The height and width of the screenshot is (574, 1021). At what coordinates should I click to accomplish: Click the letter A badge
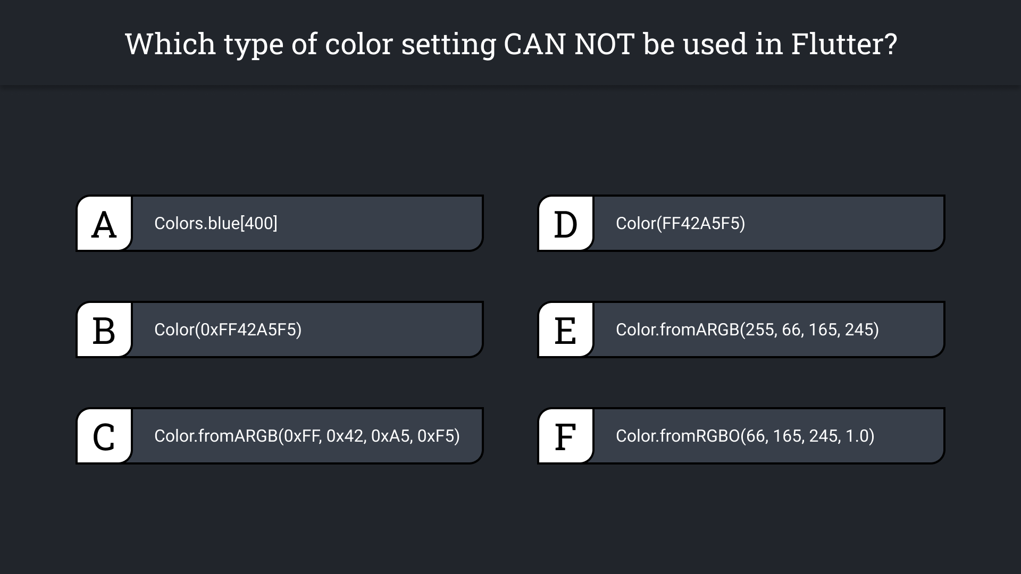pyautogui.click(x=104, y=224)
